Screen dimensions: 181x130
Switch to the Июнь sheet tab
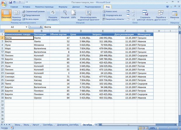(x=18, y=125)
